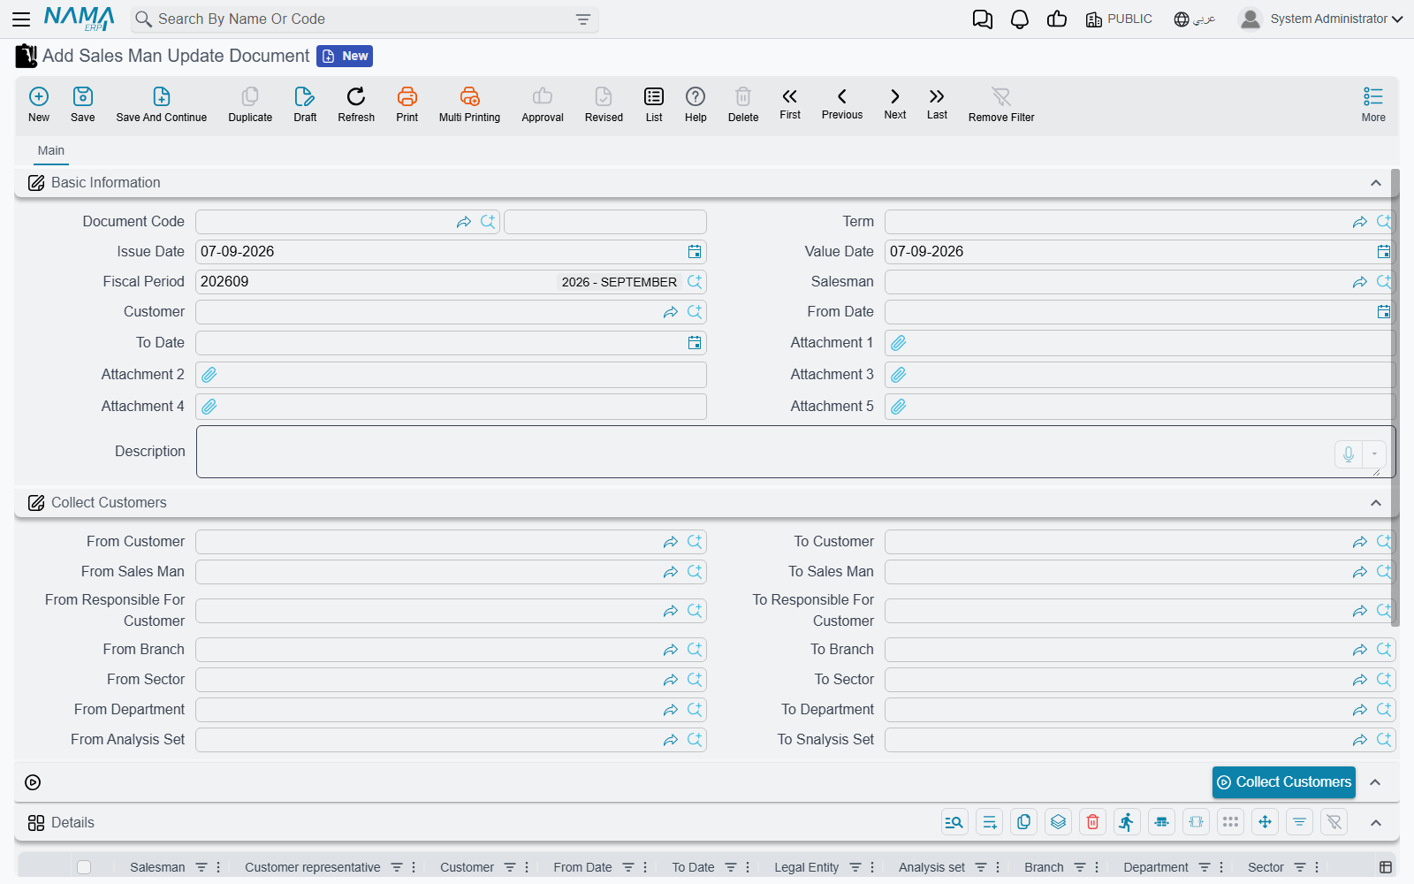Open the notifications bell

coord(1020,19)
